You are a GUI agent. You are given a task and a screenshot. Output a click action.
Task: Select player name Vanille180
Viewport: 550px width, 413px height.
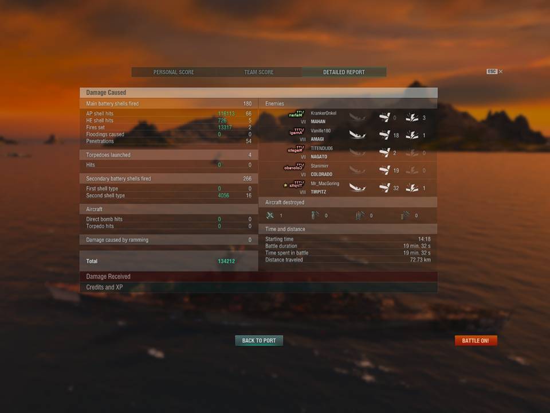click(x=321, y=131)
